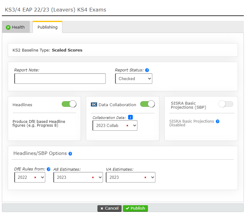Disable the Data Collaboration switch
This screenshot has width=246, height=217.
pos(147,104)
